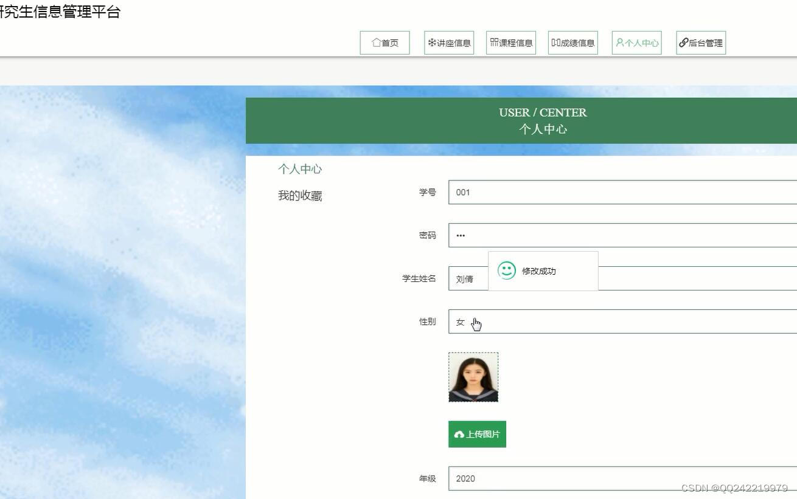The height and width of the screenshot is (499, 797).
Task: Open 我的收藏 in the sidebar
Action: pos(301,195)
